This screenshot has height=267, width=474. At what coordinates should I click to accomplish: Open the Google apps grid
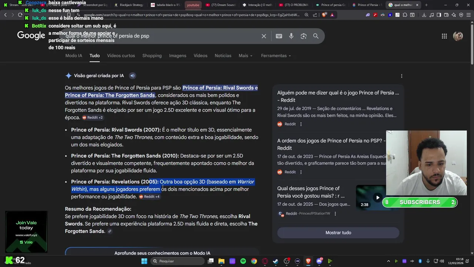click(444, 36)
